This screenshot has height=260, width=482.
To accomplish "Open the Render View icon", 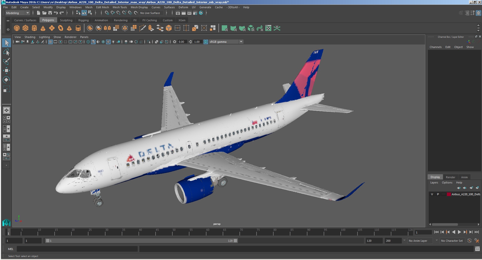I will tap(178, 13).
